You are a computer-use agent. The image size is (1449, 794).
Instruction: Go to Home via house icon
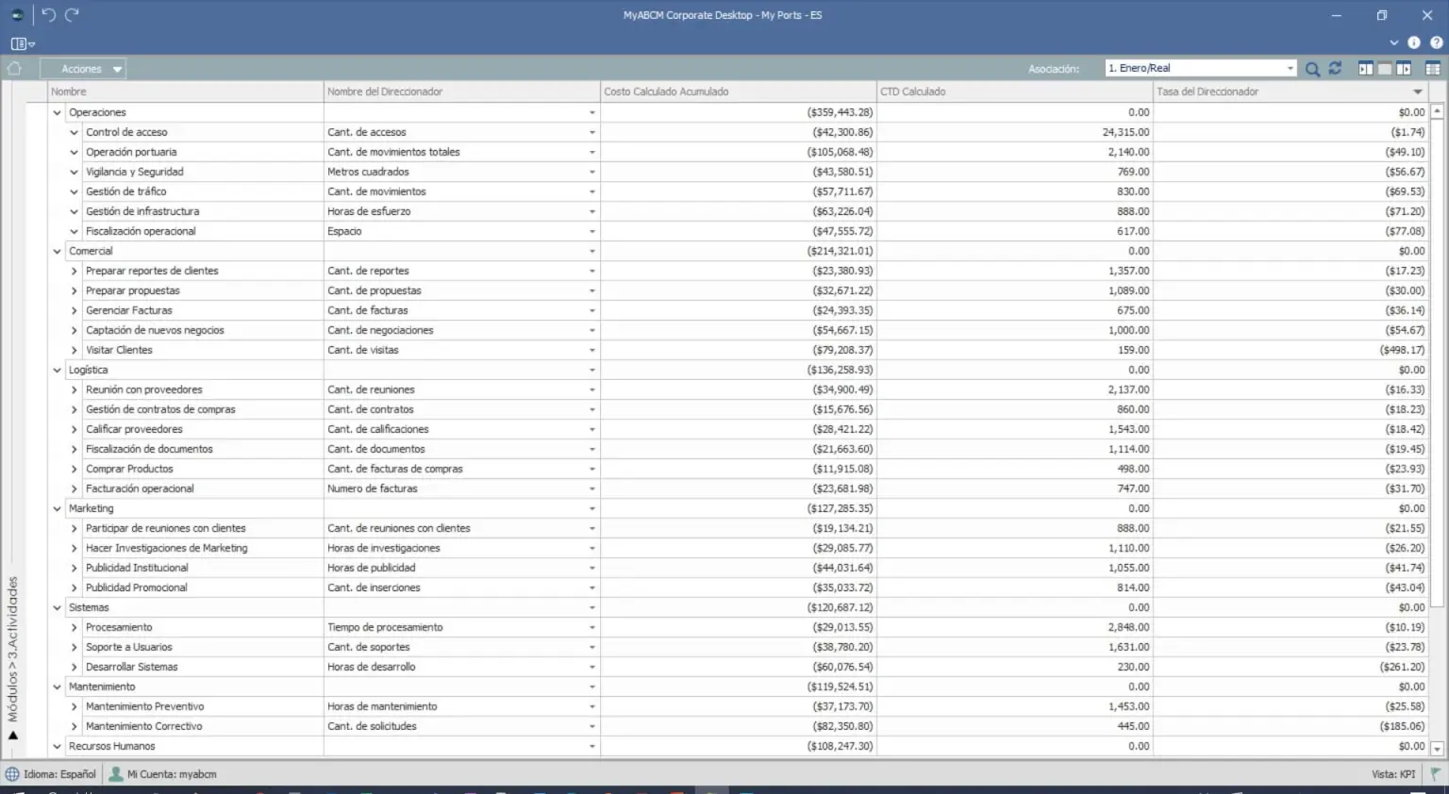[x=14, y=69]
